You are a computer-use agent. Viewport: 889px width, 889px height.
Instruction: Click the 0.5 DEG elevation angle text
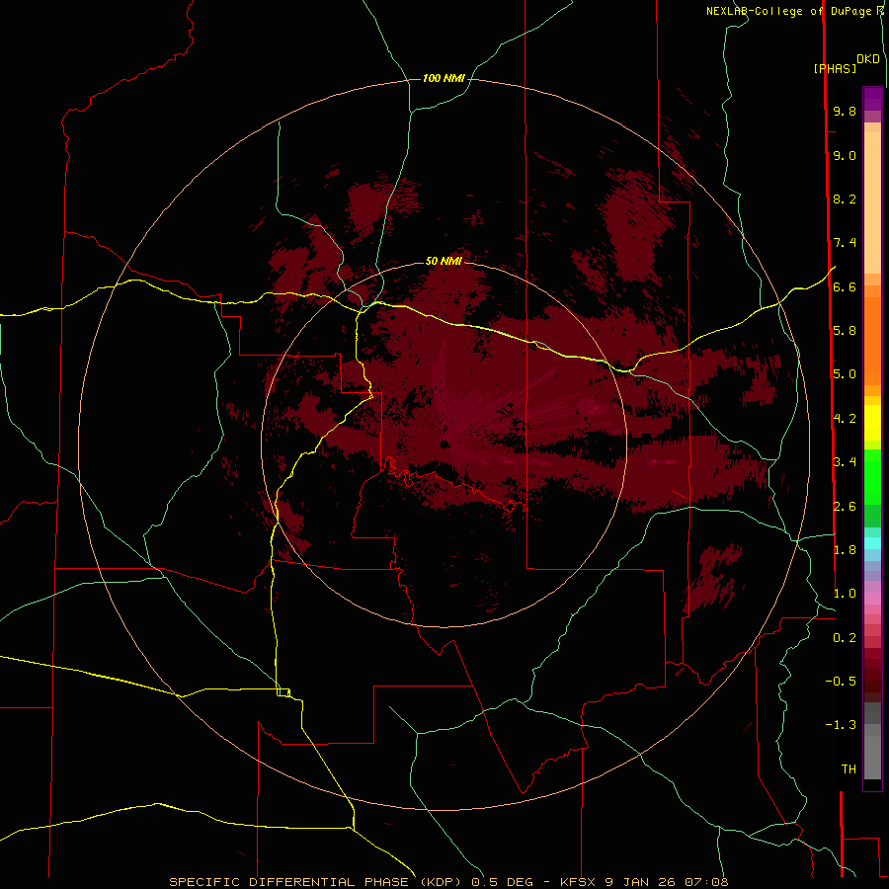pyautogui.click(x=502, y=882)
